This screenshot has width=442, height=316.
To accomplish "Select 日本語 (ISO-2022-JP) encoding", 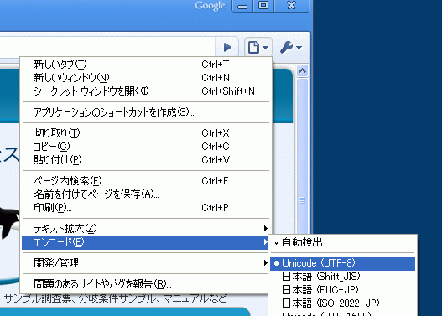I will tap(342, 303).
